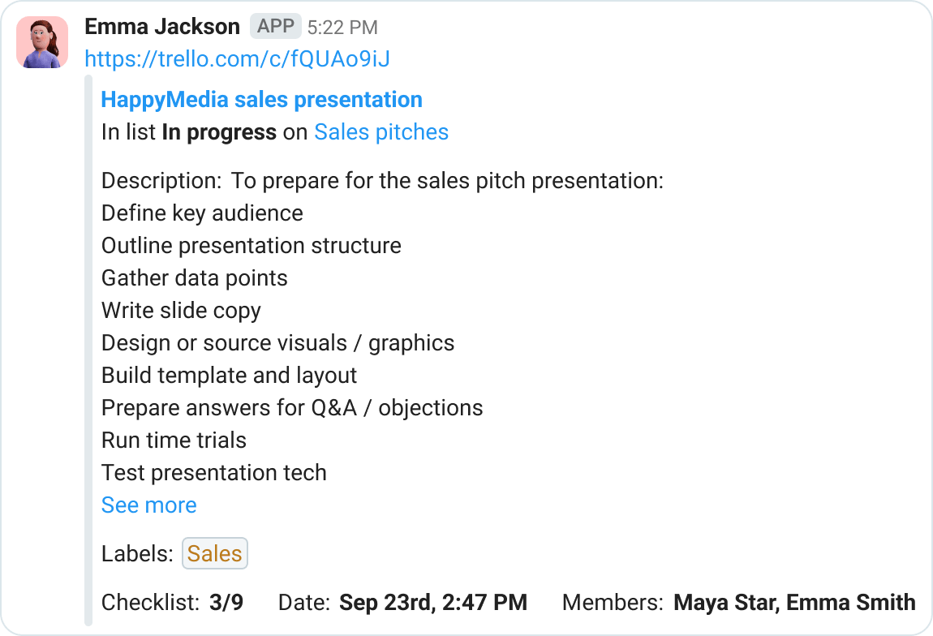Image resolution: width=933 pixels, height=636 pixels.
Task: Click Emma Jackson's avatar picture
Action: pos(42,42)
